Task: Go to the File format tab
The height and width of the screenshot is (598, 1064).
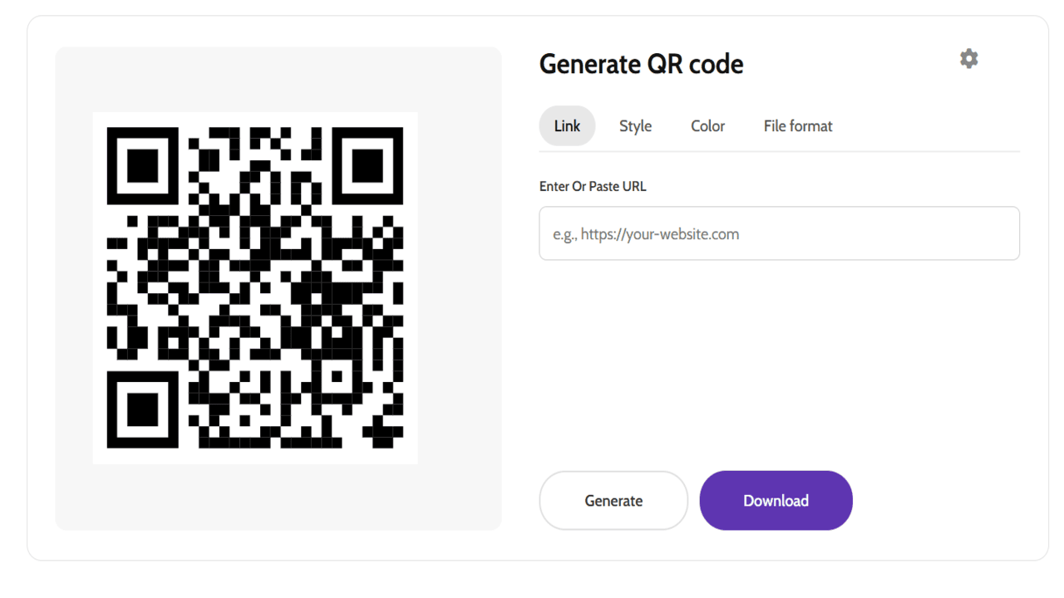Action: (798, 126)
